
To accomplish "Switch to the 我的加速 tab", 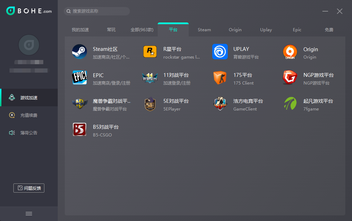I will (x=80, y=30).
